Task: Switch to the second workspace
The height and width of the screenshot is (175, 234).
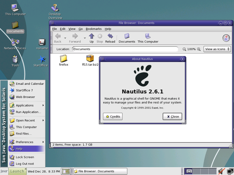Action: pyautogui.click(x=197, y=171)
